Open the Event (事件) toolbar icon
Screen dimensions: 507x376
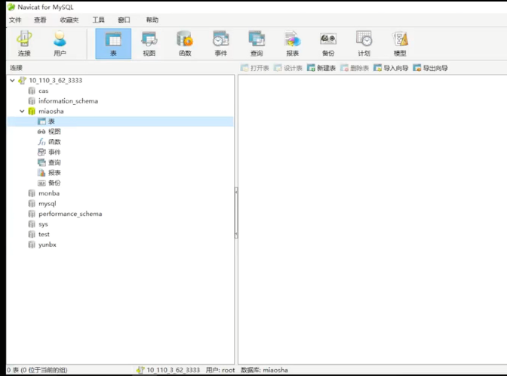[221, 43]
